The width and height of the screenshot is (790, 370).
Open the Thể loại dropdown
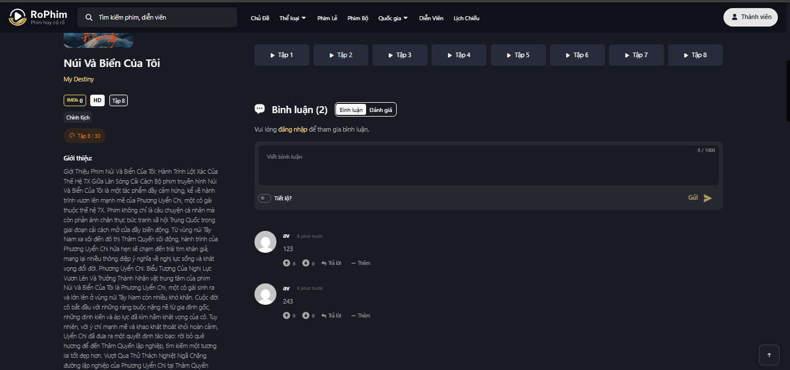coord(292,18)
